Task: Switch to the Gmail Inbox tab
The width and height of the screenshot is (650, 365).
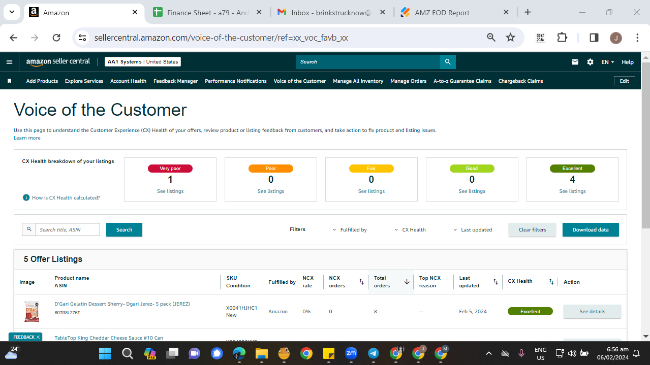Action: [331, 13]
